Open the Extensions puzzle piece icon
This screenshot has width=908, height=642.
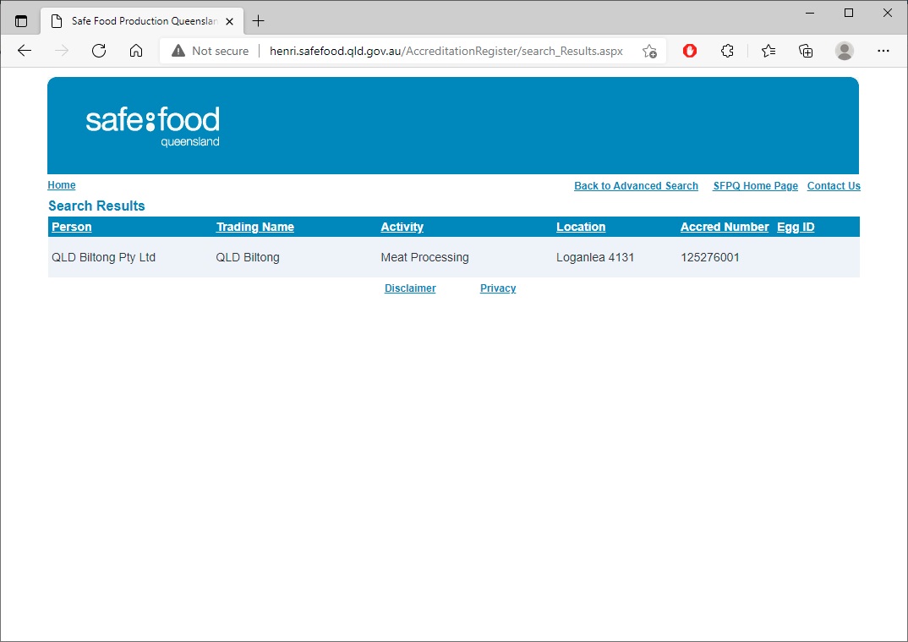727,51
